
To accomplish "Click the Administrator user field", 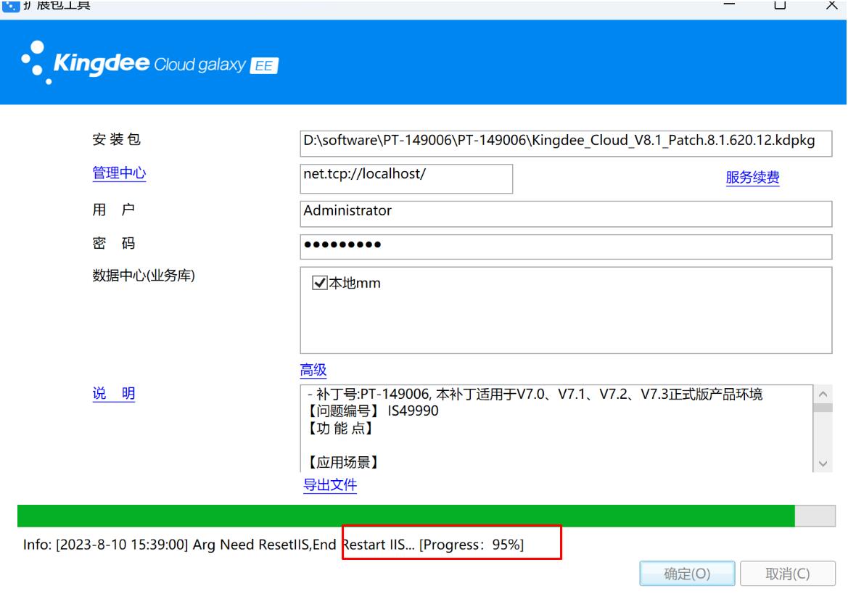I will [566, 214].
